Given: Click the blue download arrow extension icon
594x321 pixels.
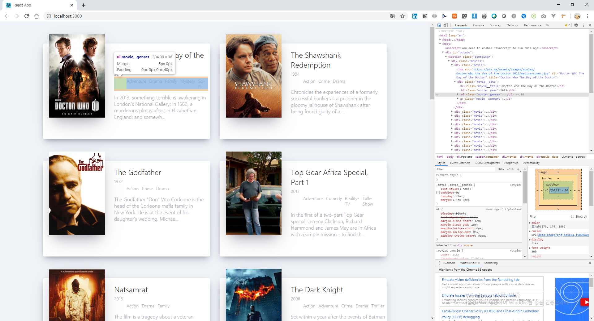Looking at the screenshot, I should click(474, 16).
